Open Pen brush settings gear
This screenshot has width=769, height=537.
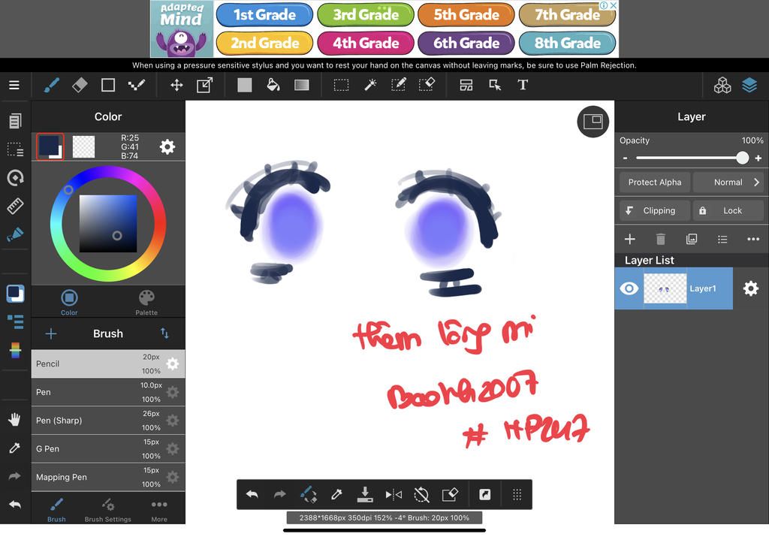pos(173,392)
